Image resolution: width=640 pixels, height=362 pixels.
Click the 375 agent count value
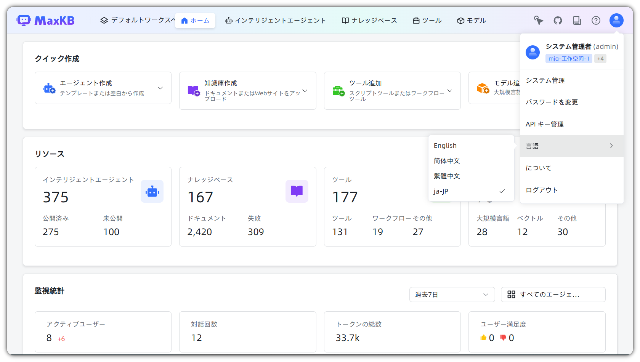[x=56, y=197]
